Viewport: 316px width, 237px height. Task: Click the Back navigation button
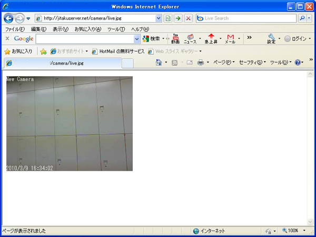tap(8, 18)
